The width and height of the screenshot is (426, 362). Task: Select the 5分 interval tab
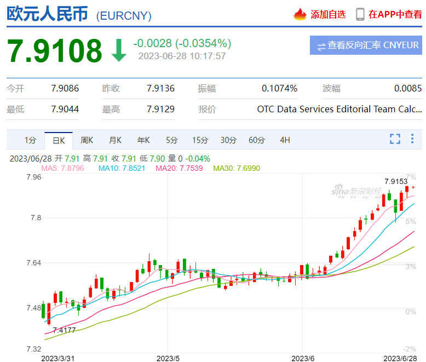[x=172, y=140]
